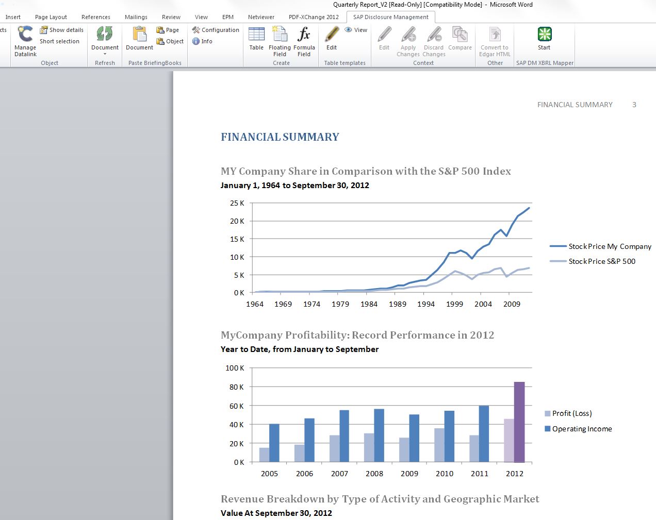Click the 1964 axis label

pos(255,304)
